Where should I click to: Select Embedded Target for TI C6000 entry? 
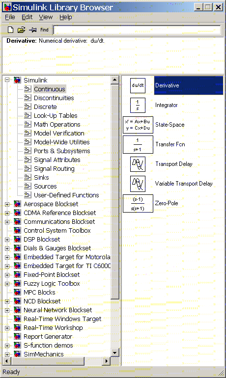pos(67,266)
